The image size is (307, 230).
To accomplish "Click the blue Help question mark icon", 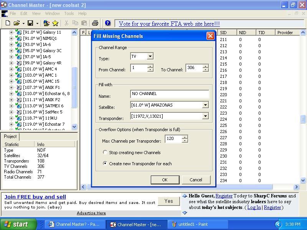I will pos(108,23).
